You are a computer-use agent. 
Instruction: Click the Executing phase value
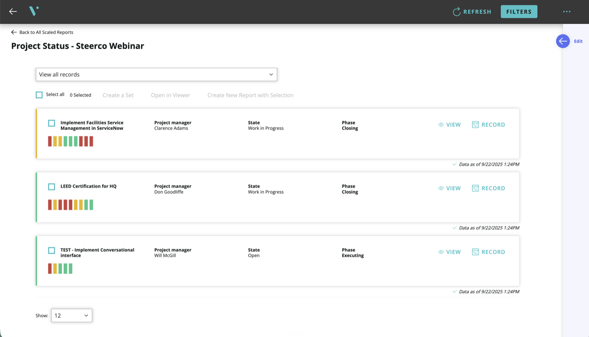coord(353,255)
